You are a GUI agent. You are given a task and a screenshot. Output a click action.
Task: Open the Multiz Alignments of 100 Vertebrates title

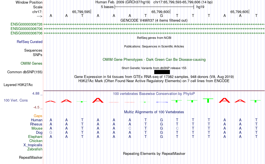pyautogui.click(x=154, y=112)
